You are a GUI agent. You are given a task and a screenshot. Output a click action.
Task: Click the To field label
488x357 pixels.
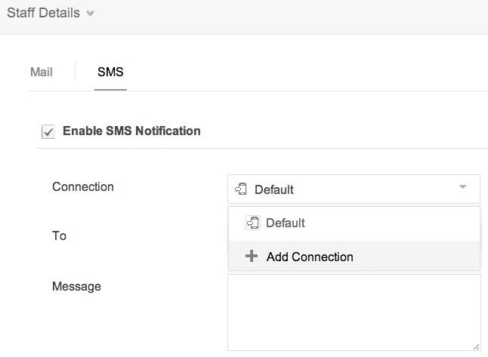[x=60, y=235]
